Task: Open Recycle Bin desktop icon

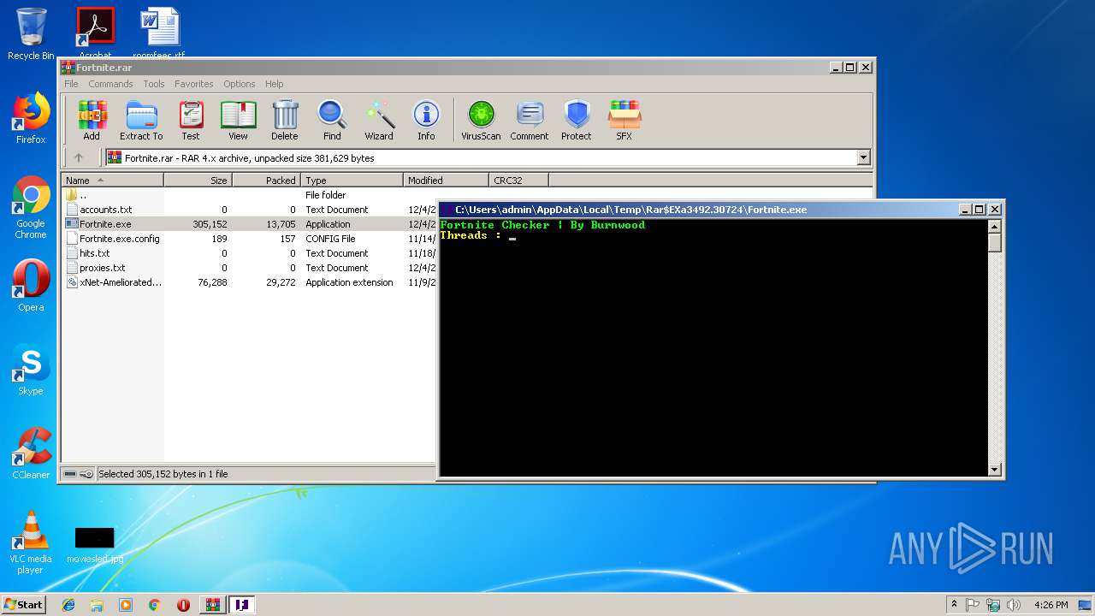Action: (x=31, y=34)
